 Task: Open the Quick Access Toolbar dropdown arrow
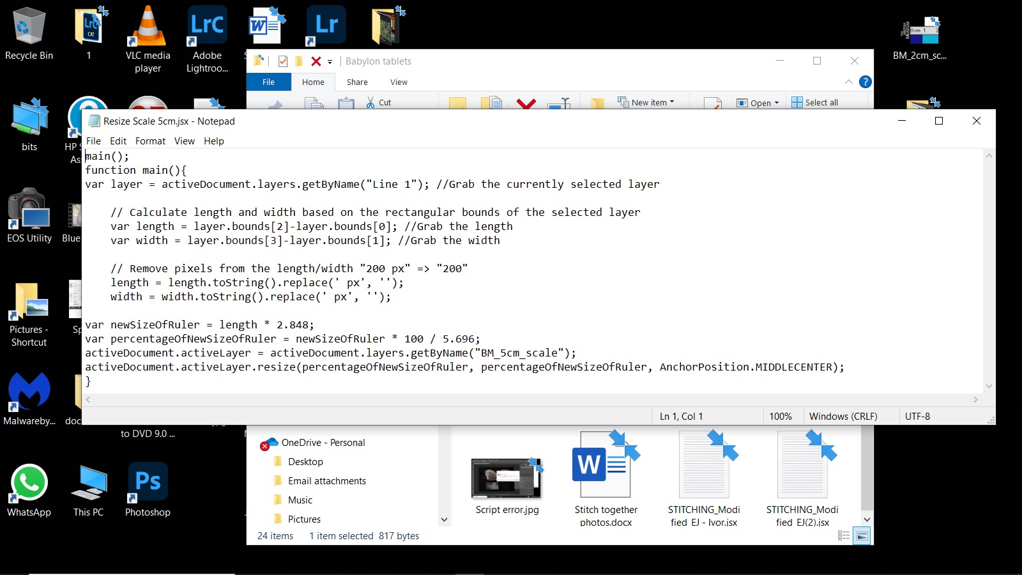point(330,61)
